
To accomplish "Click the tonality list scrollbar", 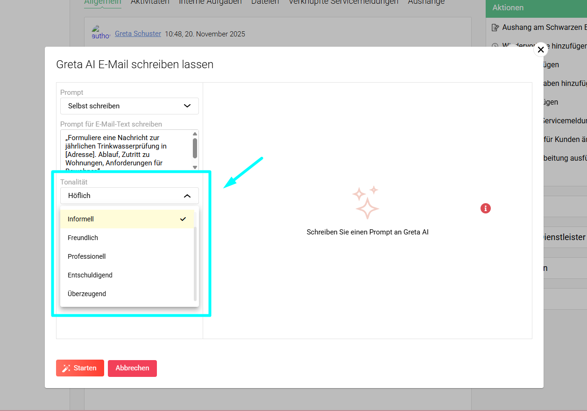I will pyautogui.click(x=195, y=264).
